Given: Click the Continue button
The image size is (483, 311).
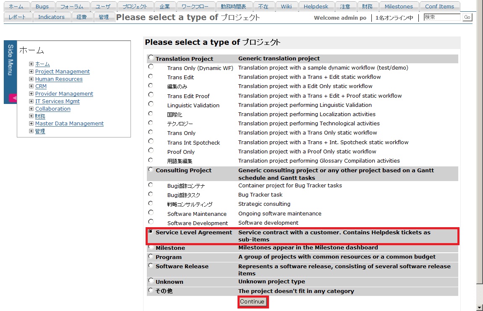Looking at the screenshot, I should click(252, 302).
